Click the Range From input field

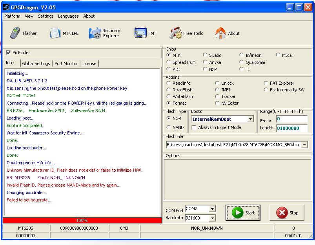pos(292,119)
